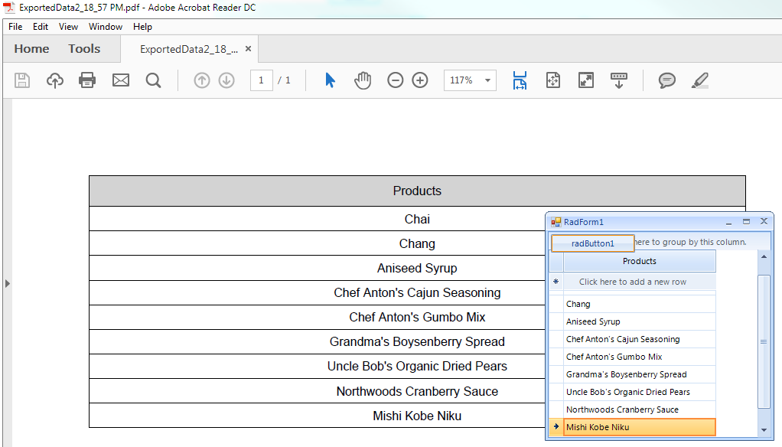Viewport: 782px width, 447px height.
Task: Click the Products column header in grid
Action: point(640,261)
